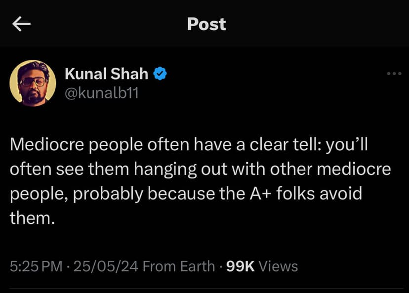
Task: Tap the "Post" header title
Action: click(206, 24)
